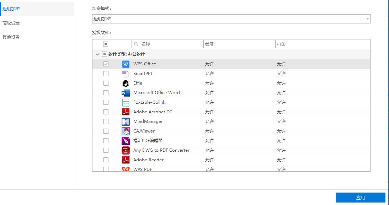Click CAJViewer 截屏 允许 cell
Screen dimensions: 389x205
tap(209, 131)
